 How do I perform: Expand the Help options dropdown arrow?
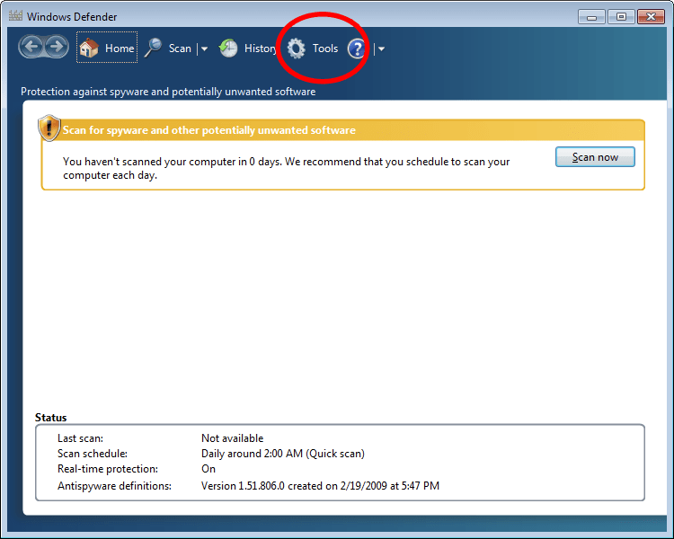(x=381, y=49)
